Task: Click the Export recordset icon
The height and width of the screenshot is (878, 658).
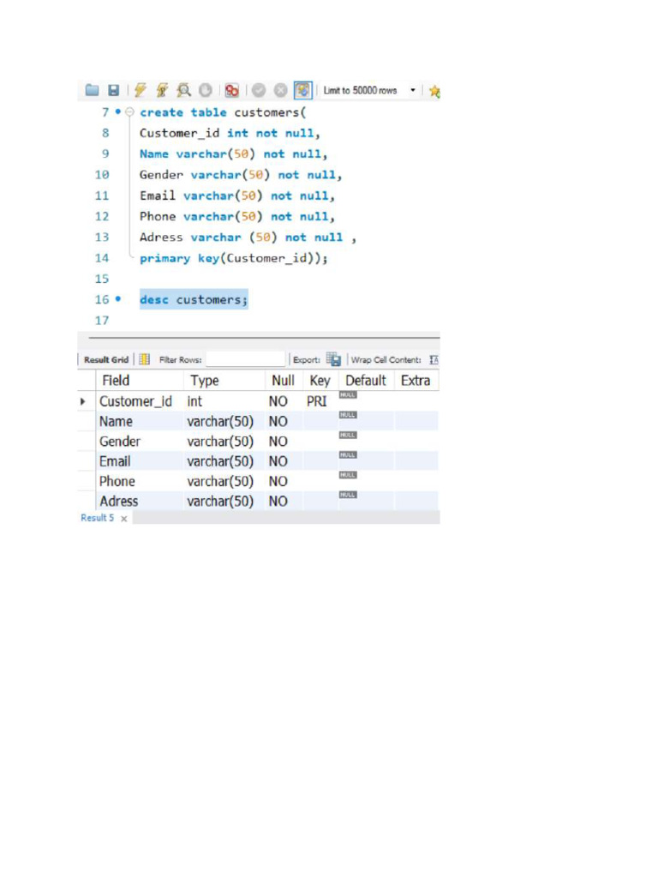Action: point(333,359)
